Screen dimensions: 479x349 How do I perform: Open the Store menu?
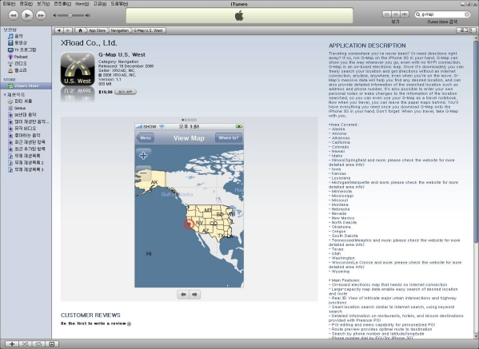[x=82, y=4]
